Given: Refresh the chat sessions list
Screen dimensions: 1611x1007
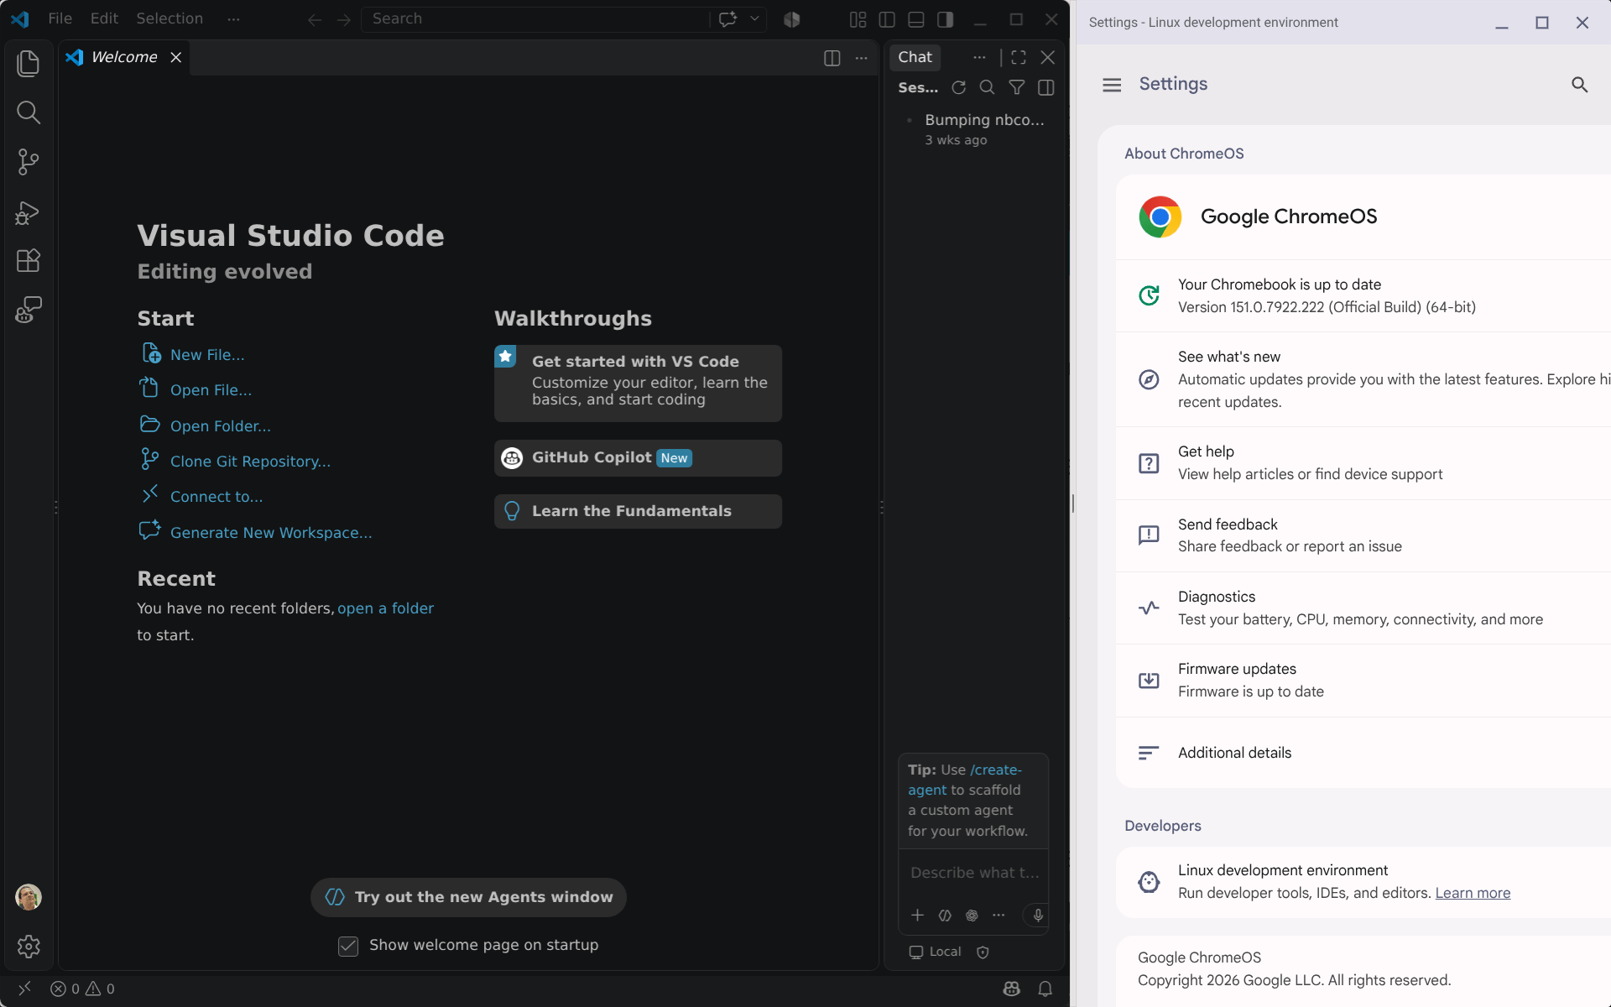Looking at the screenshot, I should [x=959, y=87].
